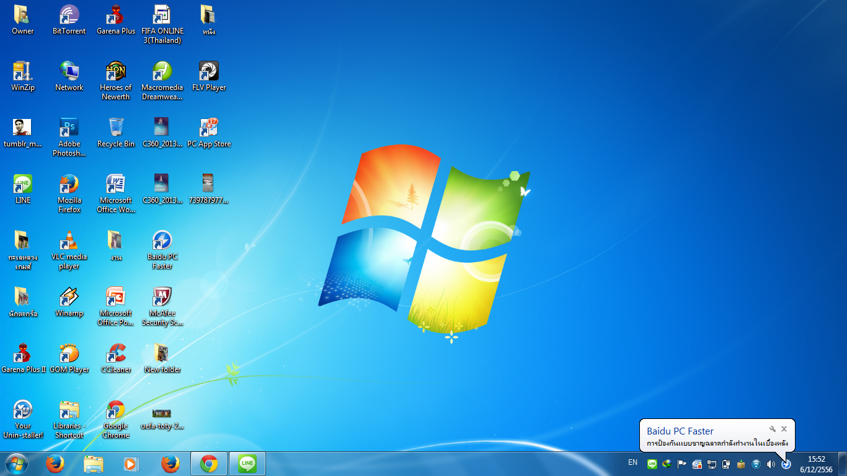Select the หนัง folder icon
847x476 pixels.
[x=209, y=19]
